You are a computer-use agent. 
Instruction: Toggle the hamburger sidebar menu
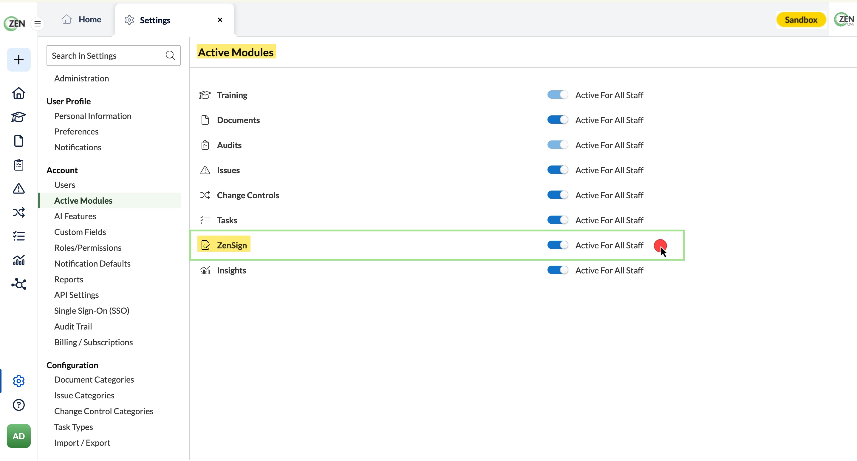[x=38, y=24]
